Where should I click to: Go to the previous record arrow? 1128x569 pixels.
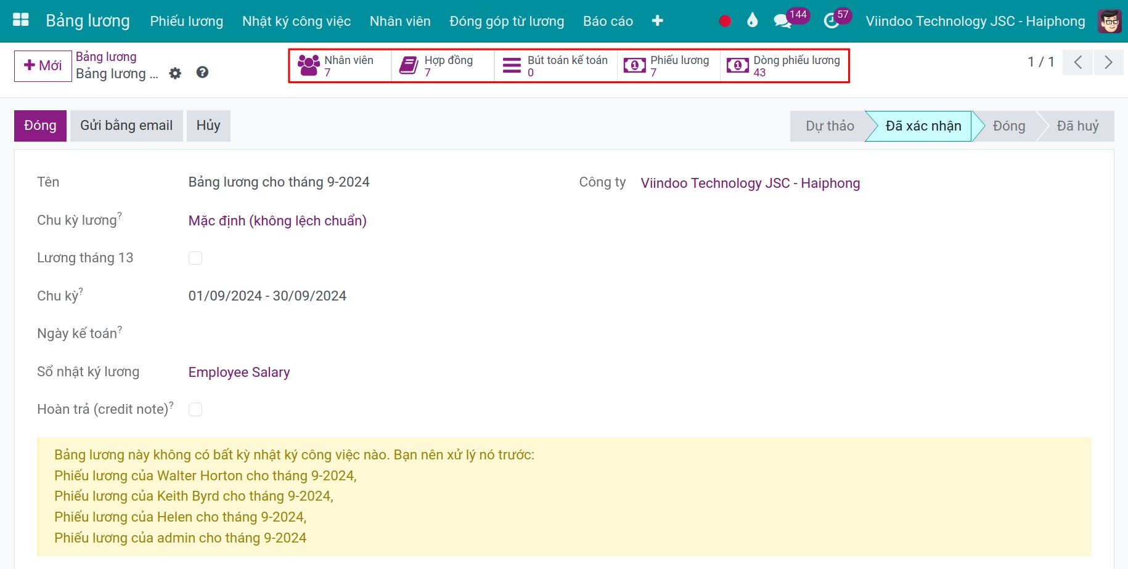point(1078,62)
